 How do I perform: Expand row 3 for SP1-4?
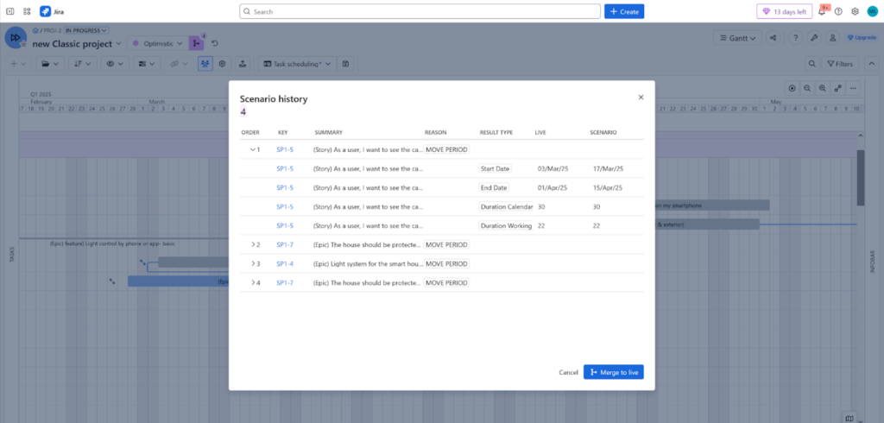(x=253, y=263)
